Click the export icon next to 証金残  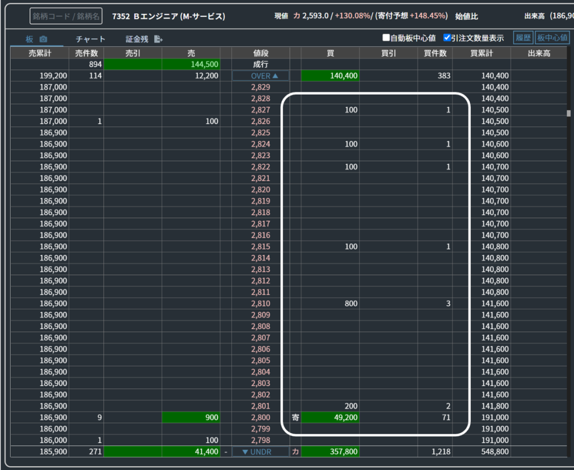(x=158, y=39)
